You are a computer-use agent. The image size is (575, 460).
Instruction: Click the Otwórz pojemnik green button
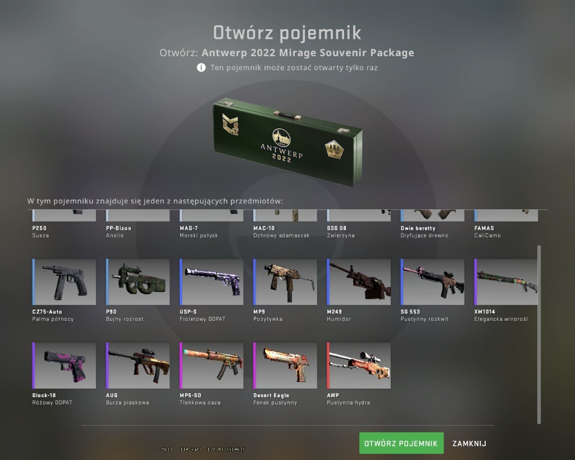[401, 443]
